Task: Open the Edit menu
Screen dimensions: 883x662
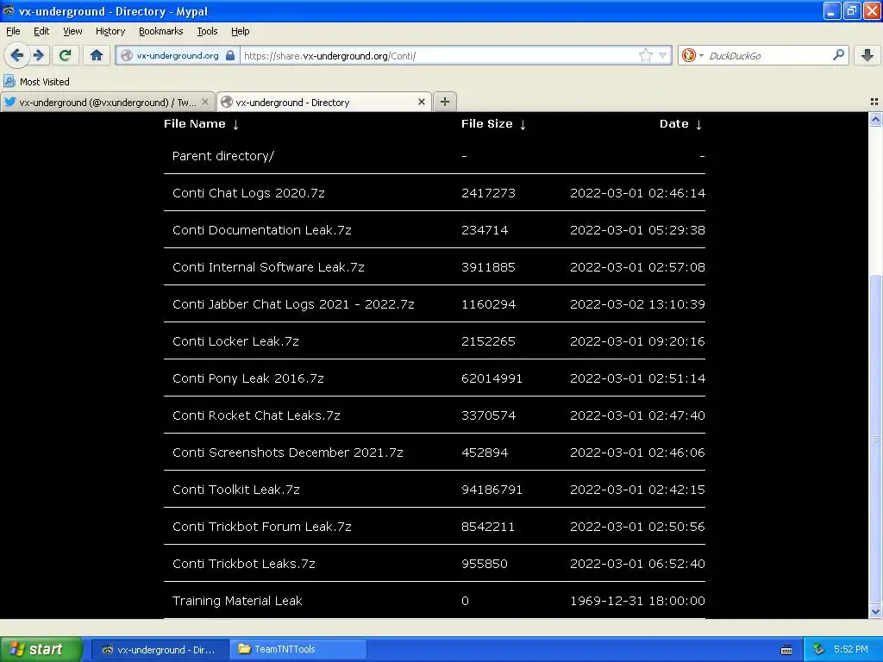Action: coord(41,31)
